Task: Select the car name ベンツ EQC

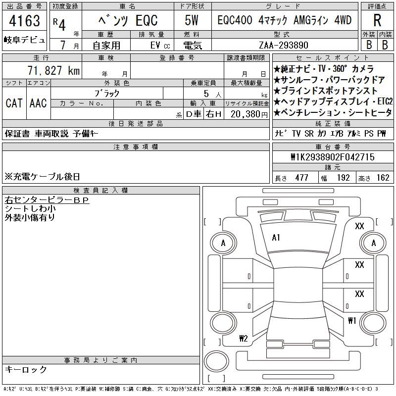Action: click(x=128, y=20)
